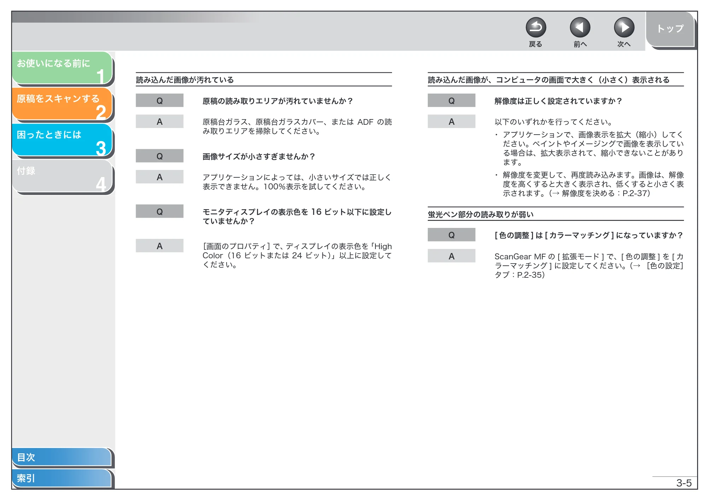Viewport: 707px width, 500px height.
Task: Click the 戻る (back) round arrow icon
Action: coord(536,28)
